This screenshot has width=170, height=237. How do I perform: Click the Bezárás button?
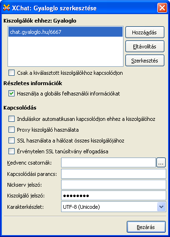(146, 227)
